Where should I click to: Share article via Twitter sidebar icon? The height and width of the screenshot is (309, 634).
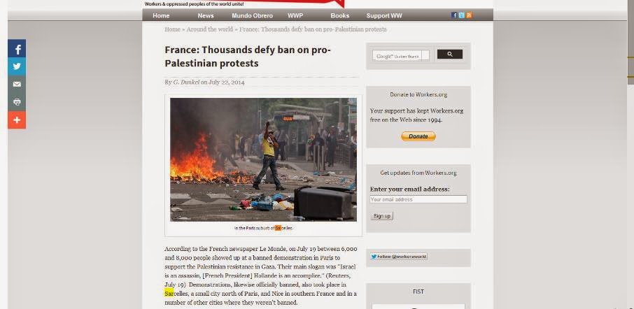click(17, 66)
